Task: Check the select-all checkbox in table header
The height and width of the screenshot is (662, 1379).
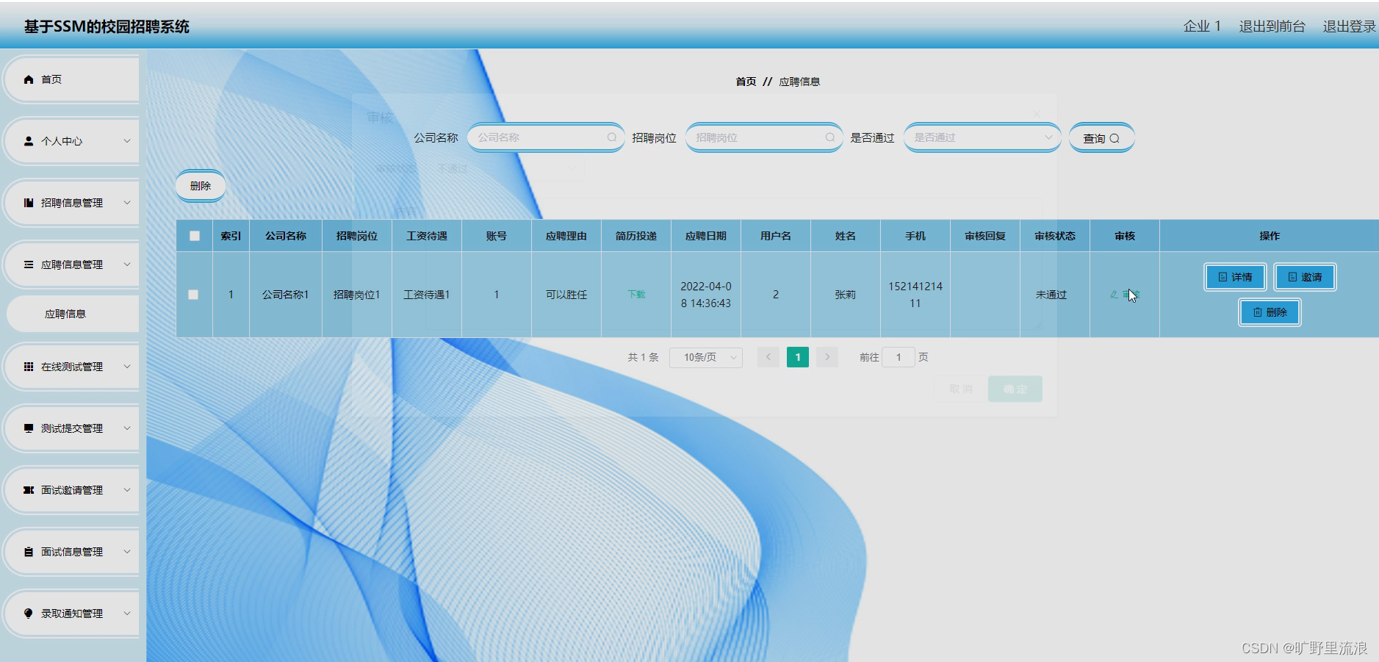Action: (x=194, y=236)
